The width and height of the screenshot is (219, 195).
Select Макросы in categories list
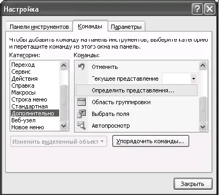(23, 92)
